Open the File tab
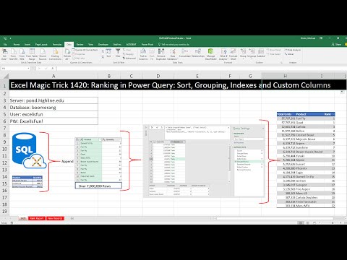 click(x=5, y=45)
